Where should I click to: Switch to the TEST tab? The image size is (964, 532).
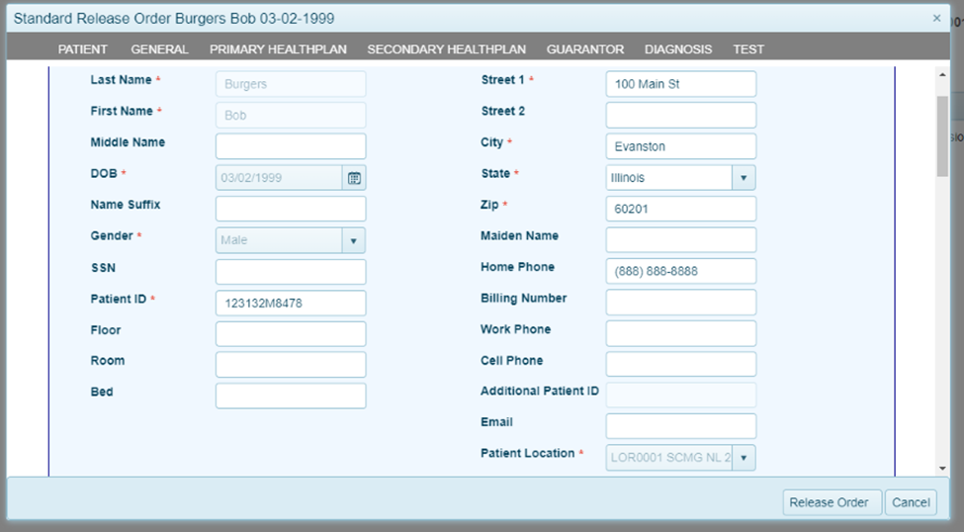(748, 49)
